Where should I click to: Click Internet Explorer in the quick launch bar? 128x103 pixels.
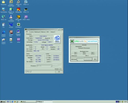tap(13, 102)
